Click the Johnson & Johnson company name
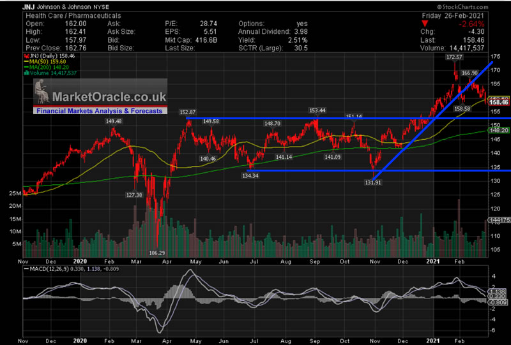 pos(63,7)
